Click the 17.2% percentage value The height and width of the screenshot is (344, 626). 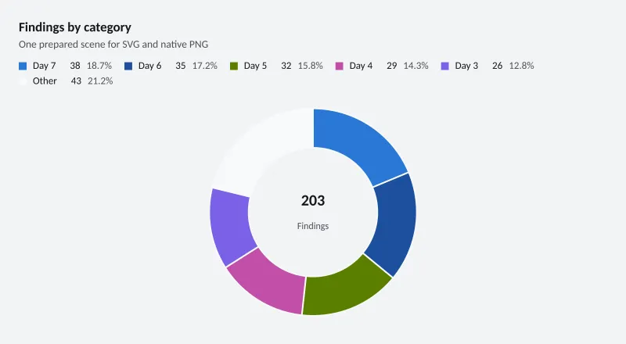[205, 66]
